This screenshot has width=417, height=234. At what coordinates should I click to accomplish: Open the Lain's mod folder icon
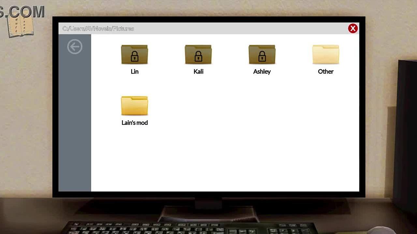point(135,106)
